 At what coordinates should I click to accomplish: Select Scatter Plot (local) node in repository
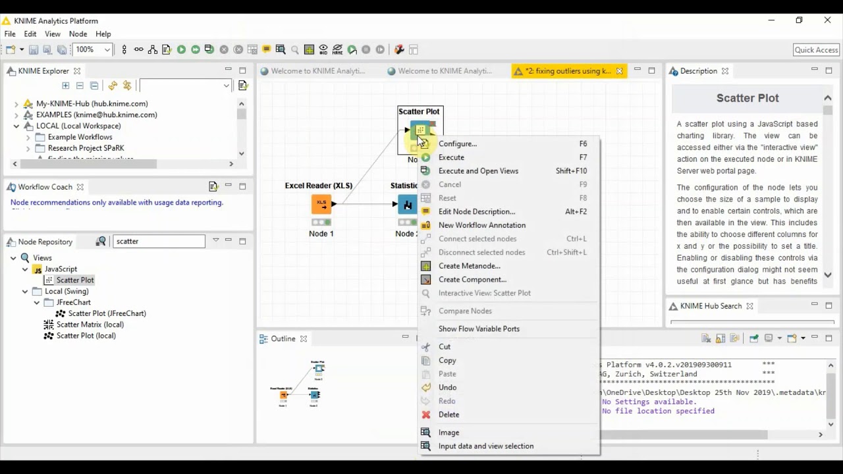[x=86, y=336]
